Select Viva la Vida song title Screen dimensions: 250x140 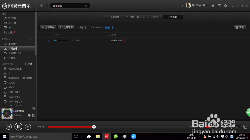[x=116, y=41]
